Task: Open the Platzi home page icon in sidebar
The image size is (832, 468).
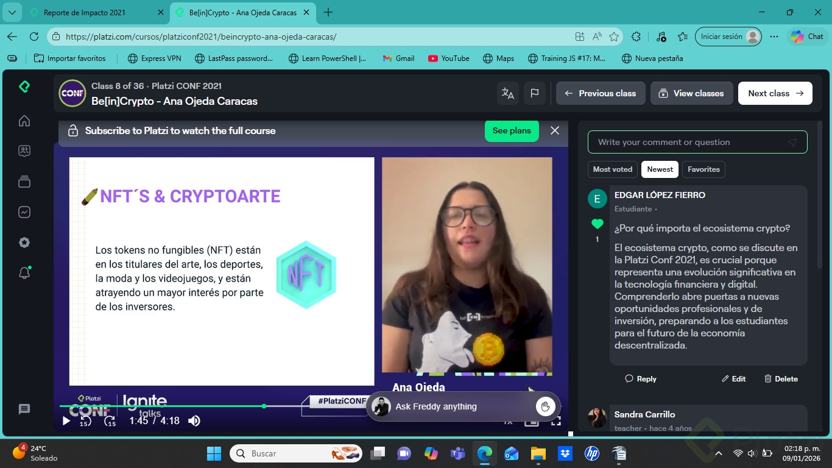Action: (x=24, y=121)
